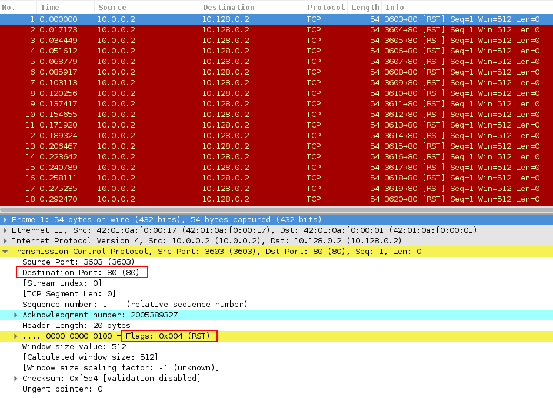Select packet 16 at time 0.258111

pyautogui.click(x=276, y=178)
